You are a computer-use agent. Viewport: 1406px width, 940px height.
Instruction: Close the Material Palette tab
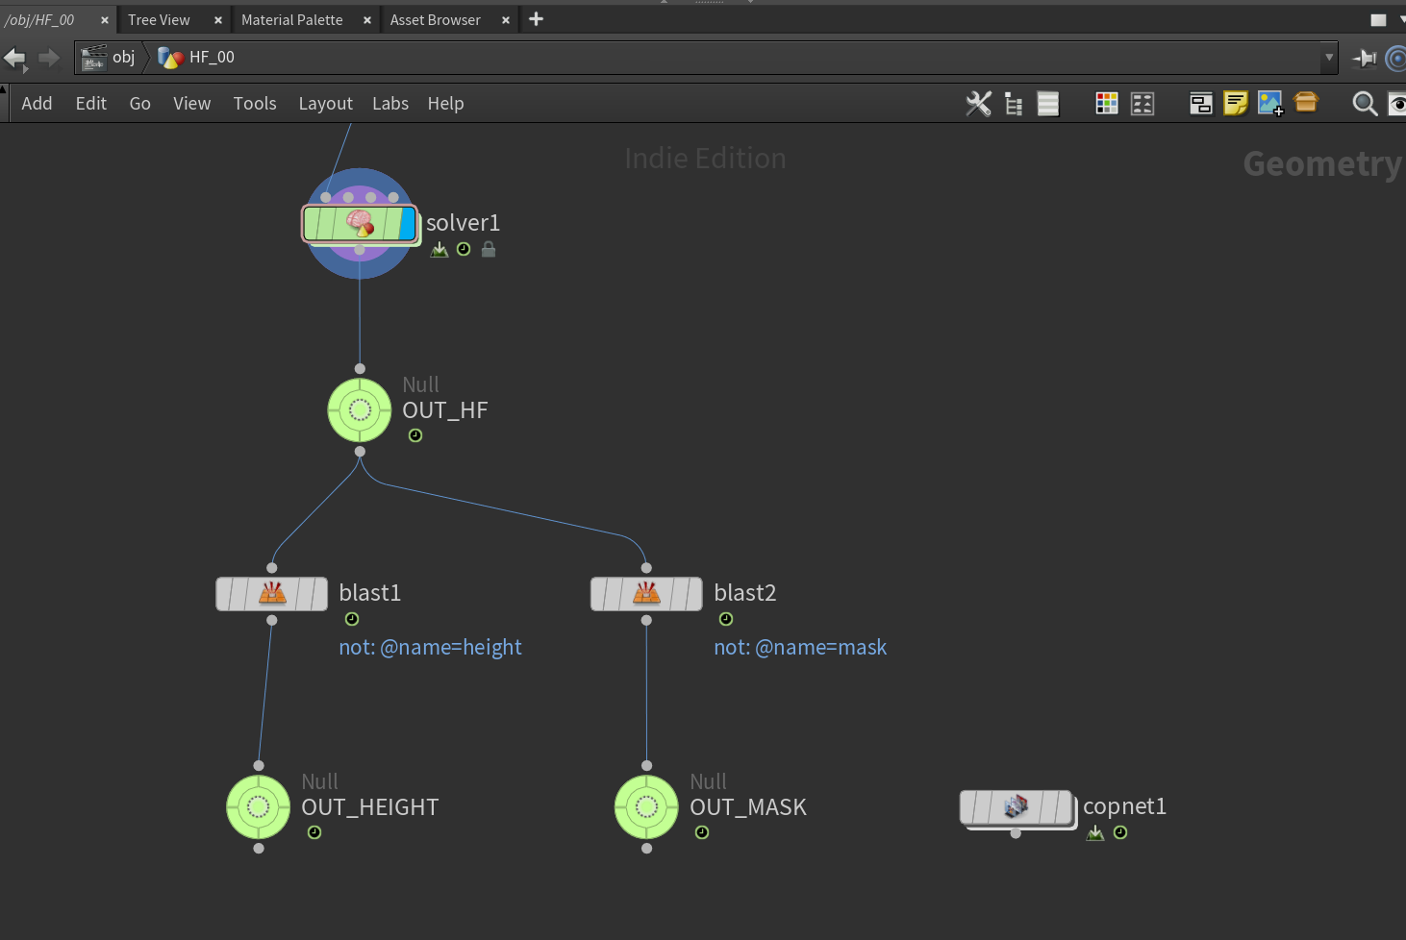(367, 20)
